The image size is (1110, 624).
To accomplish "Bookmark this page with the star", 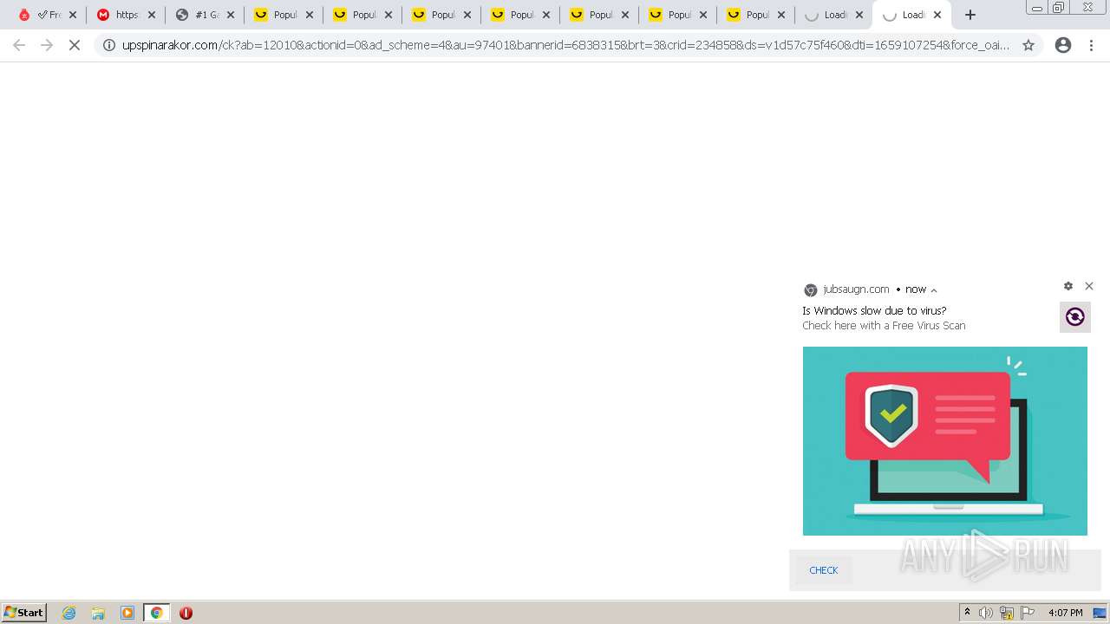I will [x=1028, y=45].
